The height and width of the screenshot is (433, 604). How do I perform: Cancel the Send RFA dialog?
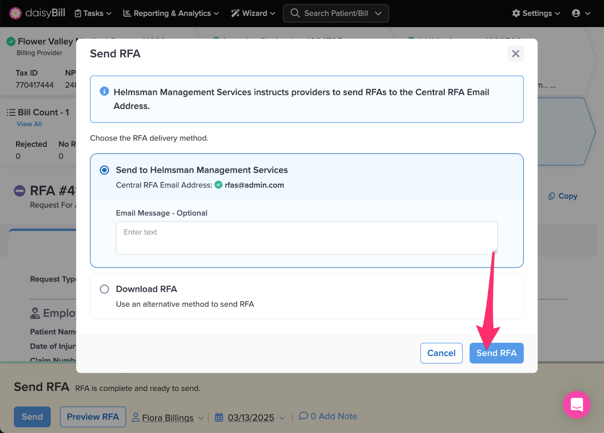[441, 353]
